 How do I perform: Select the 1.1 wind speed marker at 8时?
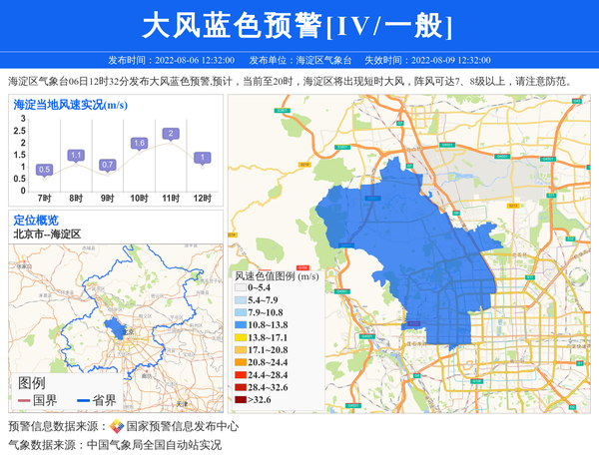pos(76,156)
